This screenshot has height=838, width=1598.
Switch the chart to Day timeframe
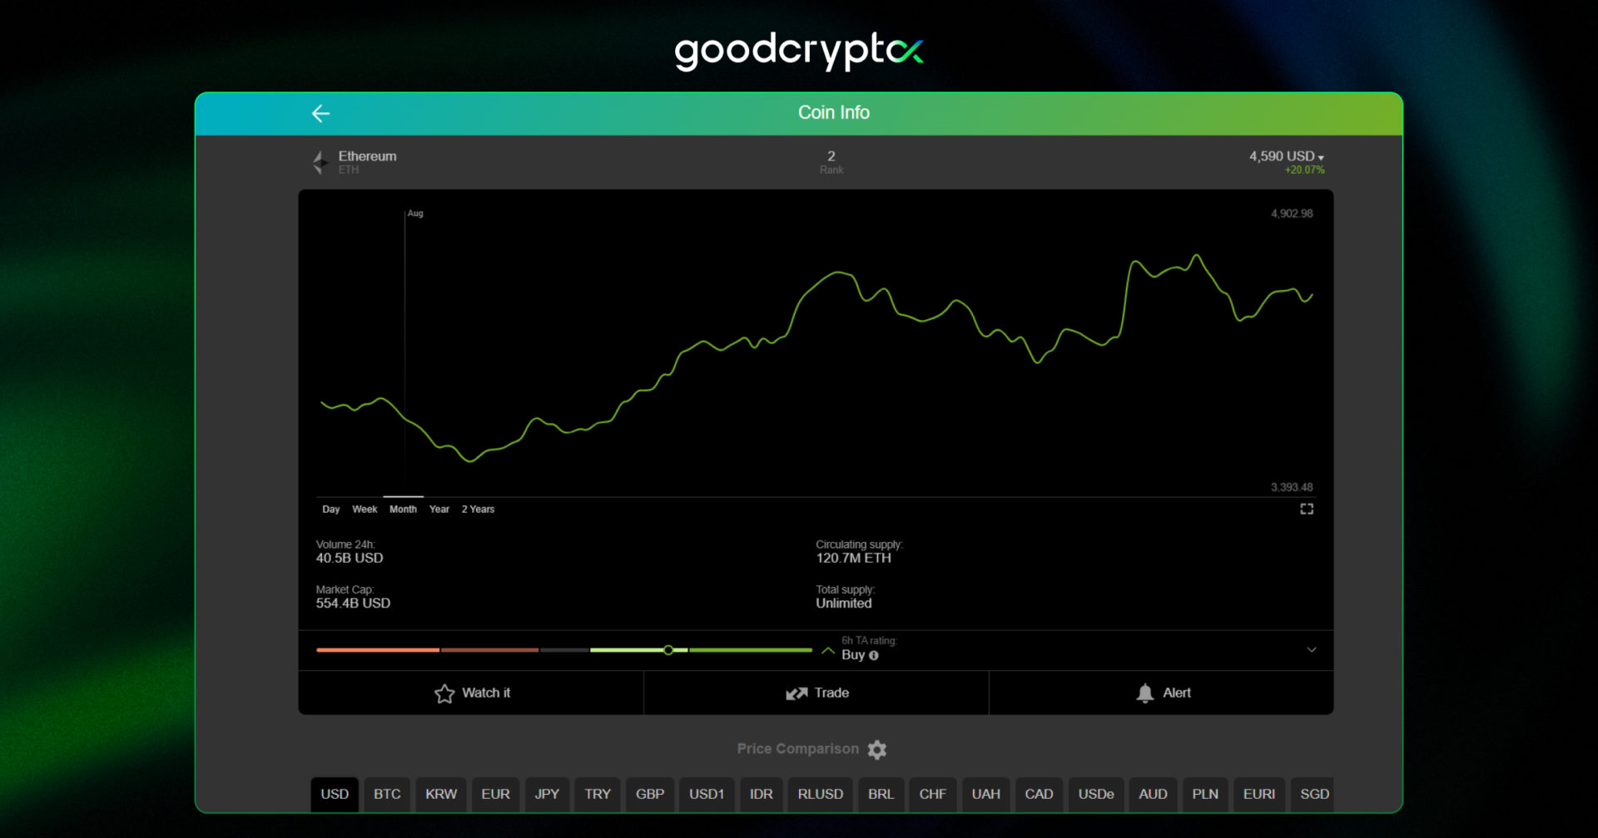330,509
